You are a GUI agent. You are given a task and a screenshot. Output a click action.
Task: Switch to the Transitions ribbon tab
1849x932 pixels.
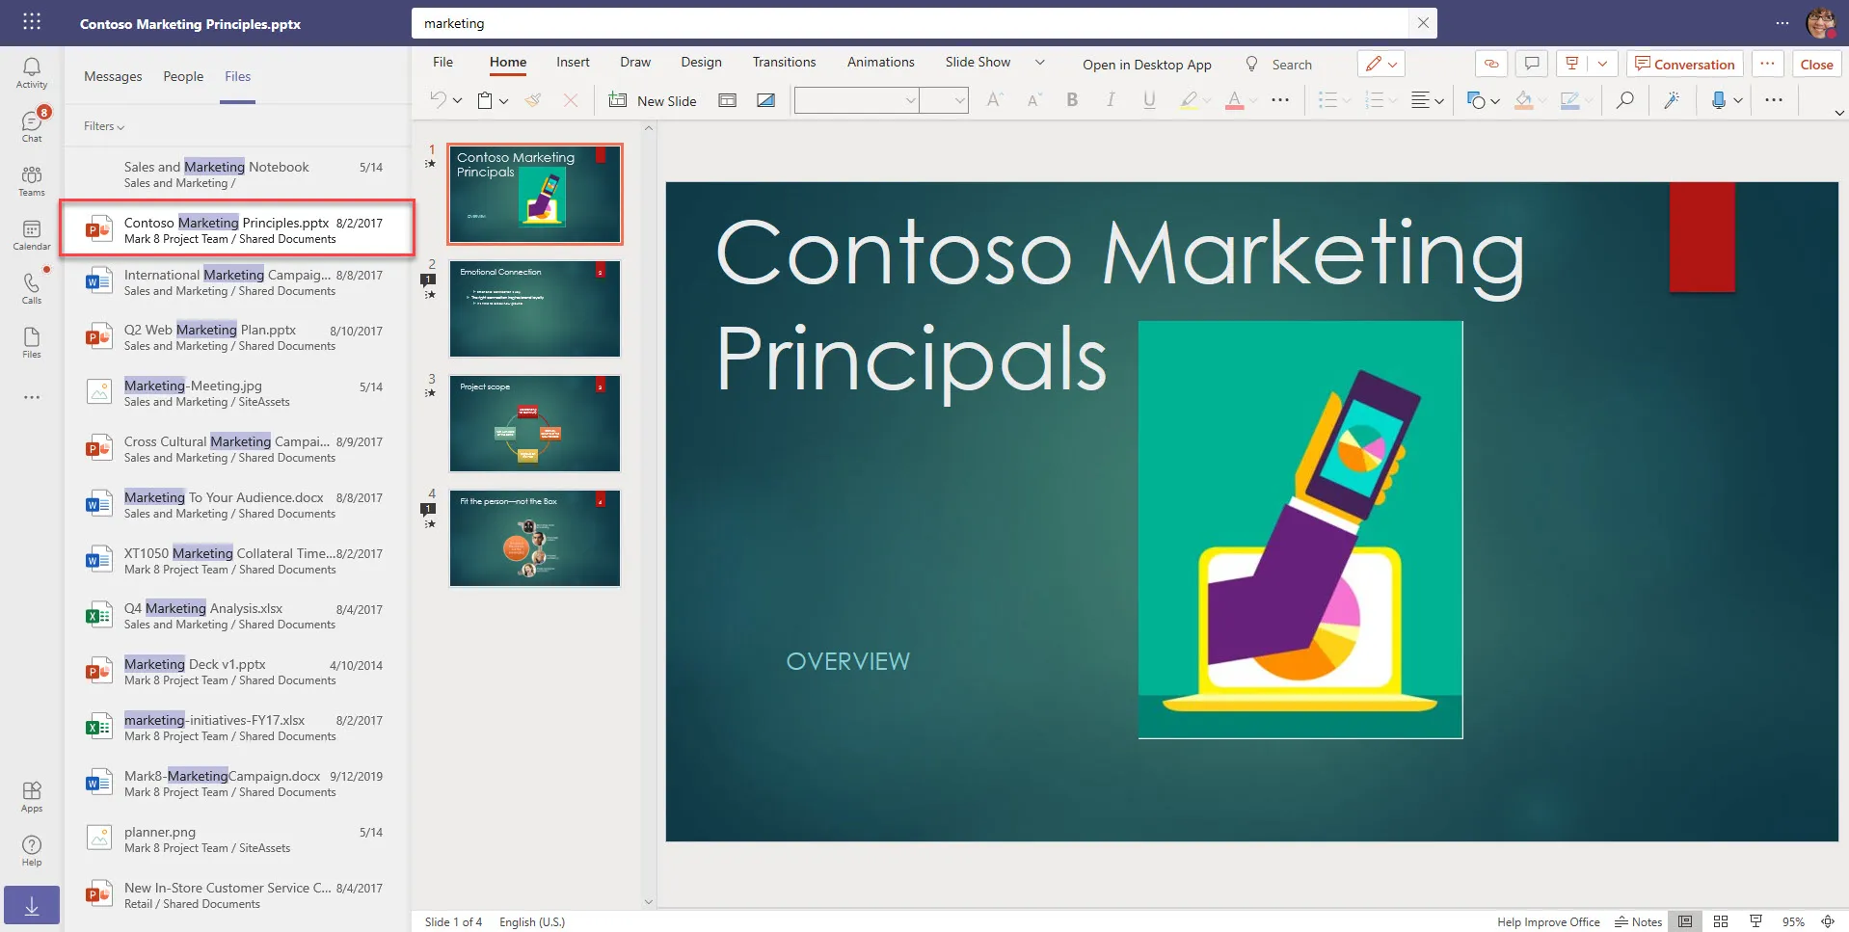coord(784,62)
